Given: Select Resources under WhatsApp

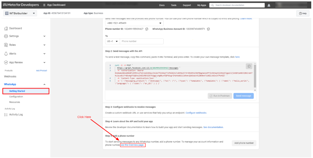Looking at the screenshot, I should (15, 102).
